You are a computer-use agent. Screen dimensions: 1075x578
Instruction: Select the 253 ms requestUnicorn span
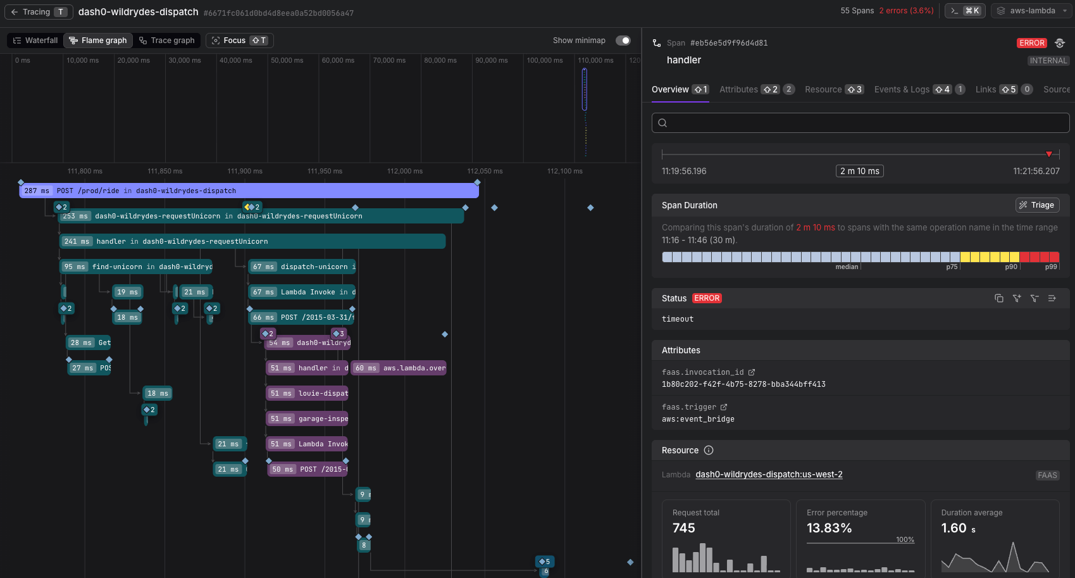262,216
